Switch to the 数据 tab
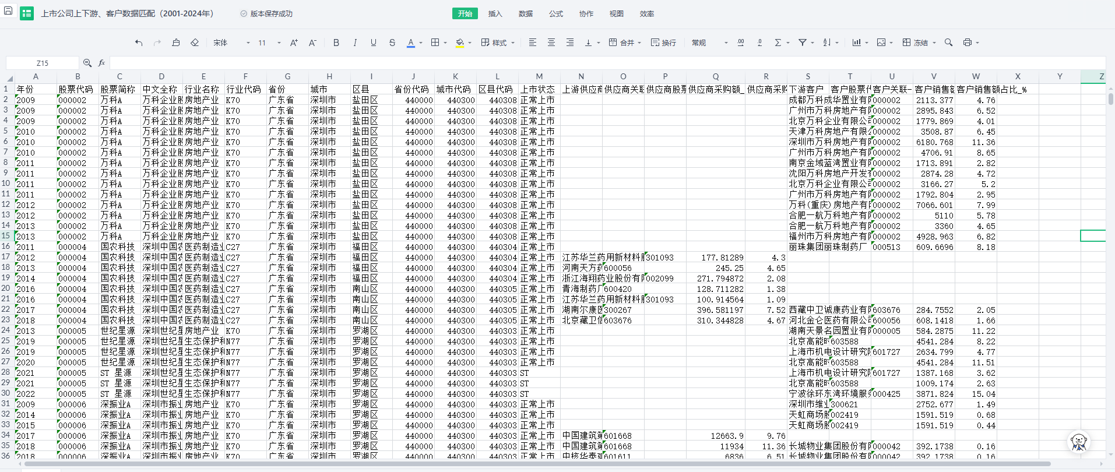This screenshot has height=472, width=1115. pyautogui.click(x=525, y=13)
